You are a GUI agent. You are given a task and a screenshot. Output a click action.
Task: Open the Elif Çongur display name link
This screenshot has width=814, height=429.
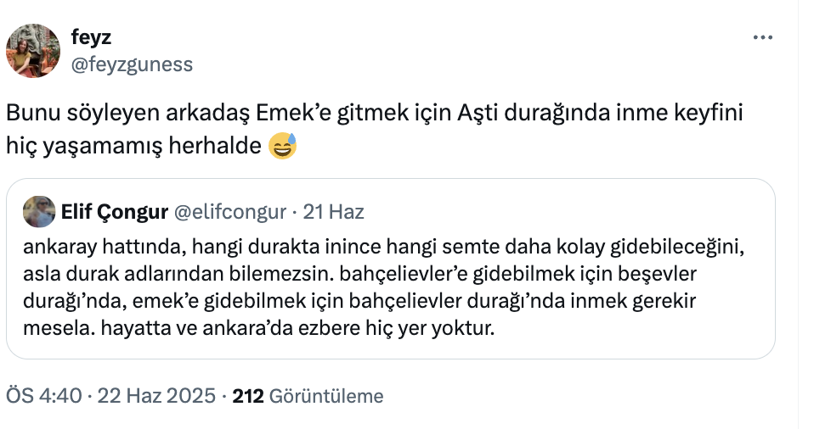[114, 212]
